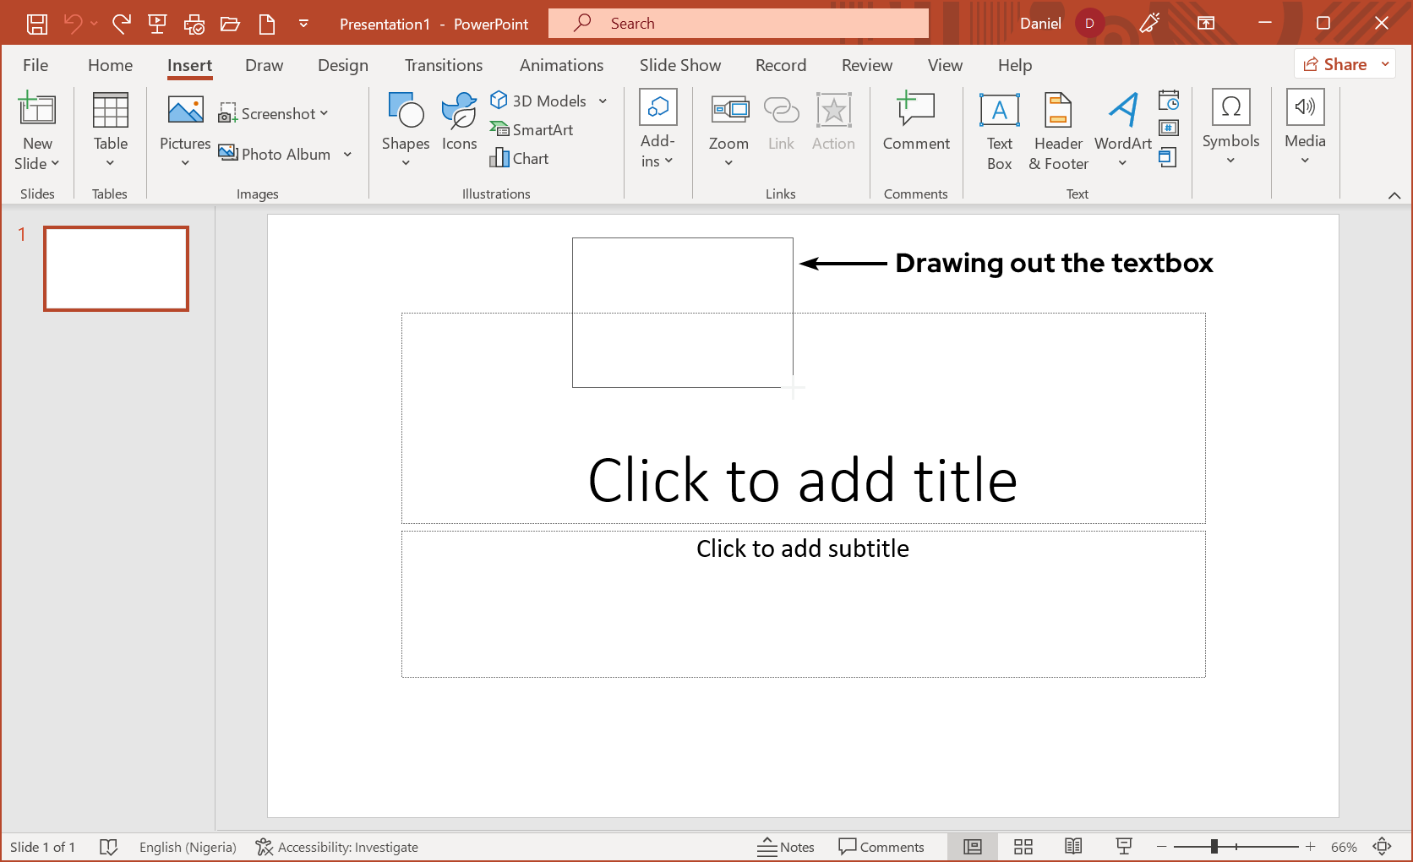Select the slide 1 thumbnail
The width and height of the screenshot is (1413, 862).
pos(116,269)
